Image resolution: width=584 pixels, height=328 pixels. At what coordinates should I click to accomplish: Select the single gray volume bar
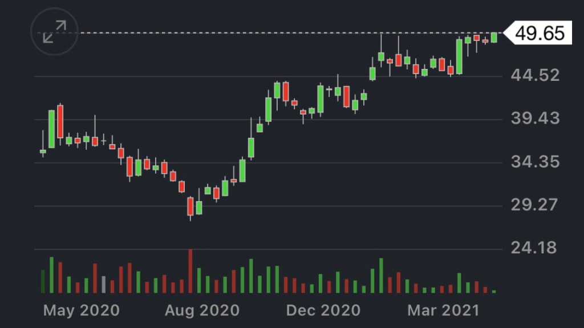coord(103,285)
